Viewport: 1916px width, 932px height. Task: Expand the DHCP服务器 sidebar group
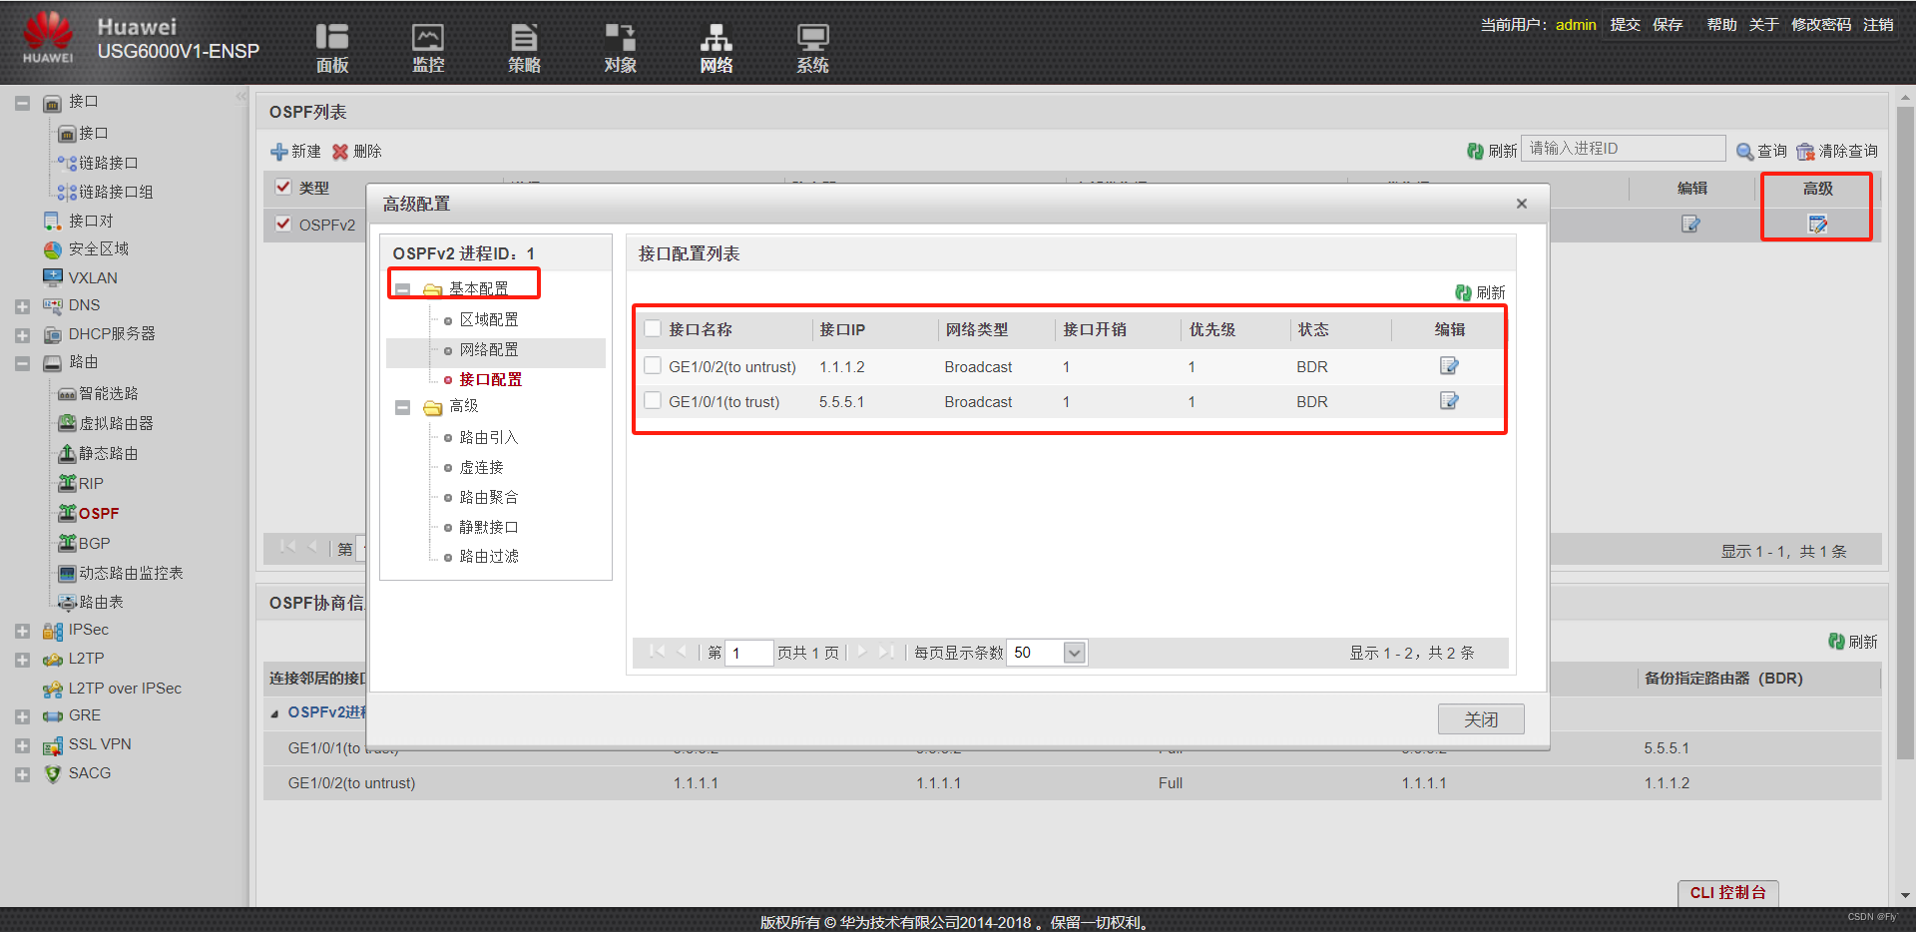(x=22, y=335)
